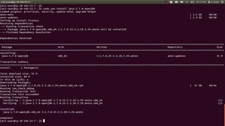Click the 'amzn-main' repository line
This screenshot has height=126, width=225.
pos(7,15)
